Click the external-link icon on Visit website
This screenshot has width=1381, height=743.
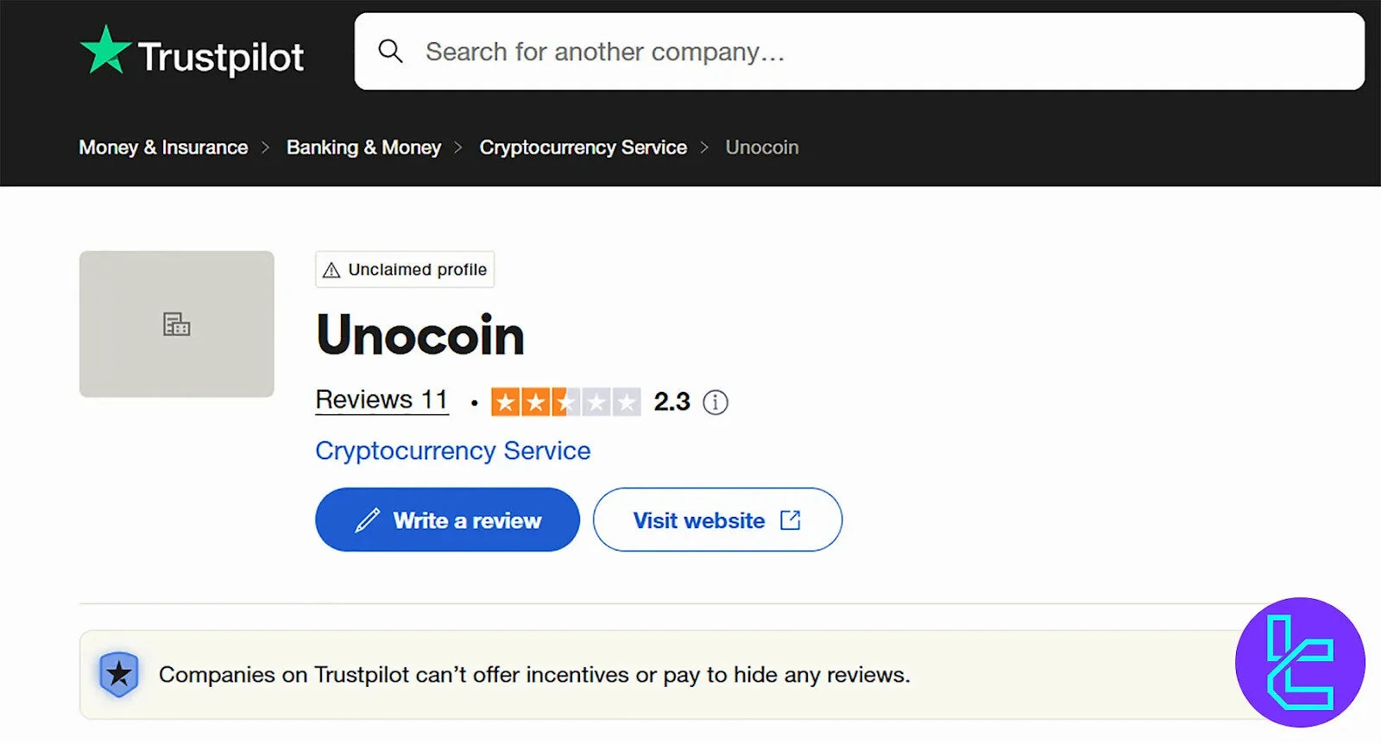(x=790, y=519)
